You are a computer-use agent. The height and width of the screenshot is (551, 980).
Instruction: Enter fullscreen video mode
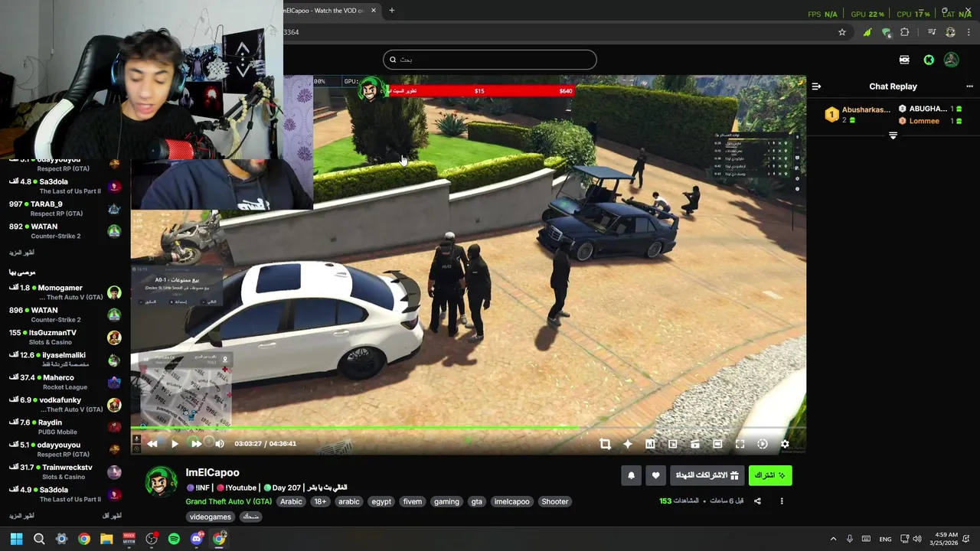pyautogui.click(x=740, y=444)
